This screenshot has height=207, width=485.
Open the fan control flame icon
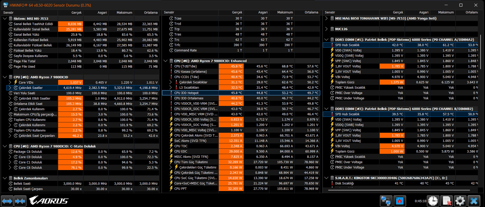(400, 201)
